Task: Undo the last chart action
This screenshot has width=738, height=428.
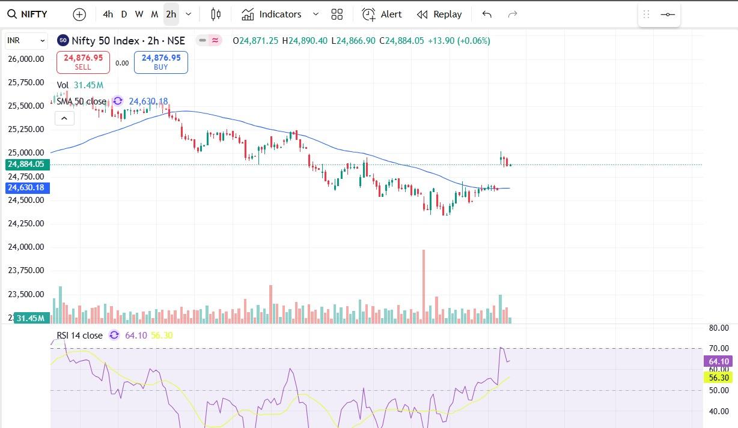Action: click(487, 14)
